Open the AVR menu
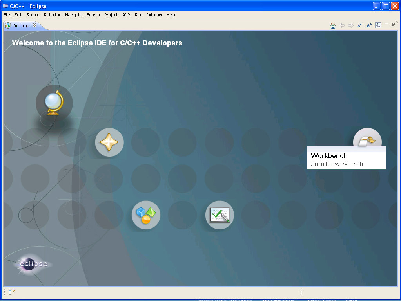The image size is (401, 301). [x=126, y=15]
